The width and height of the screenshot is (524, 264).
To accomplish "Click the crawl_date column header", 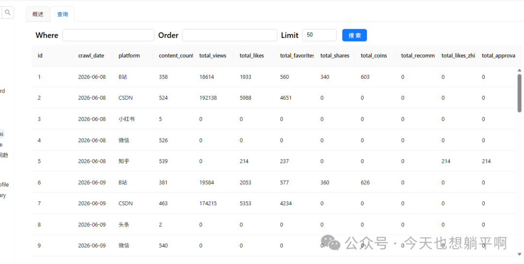I will (91, 56).
